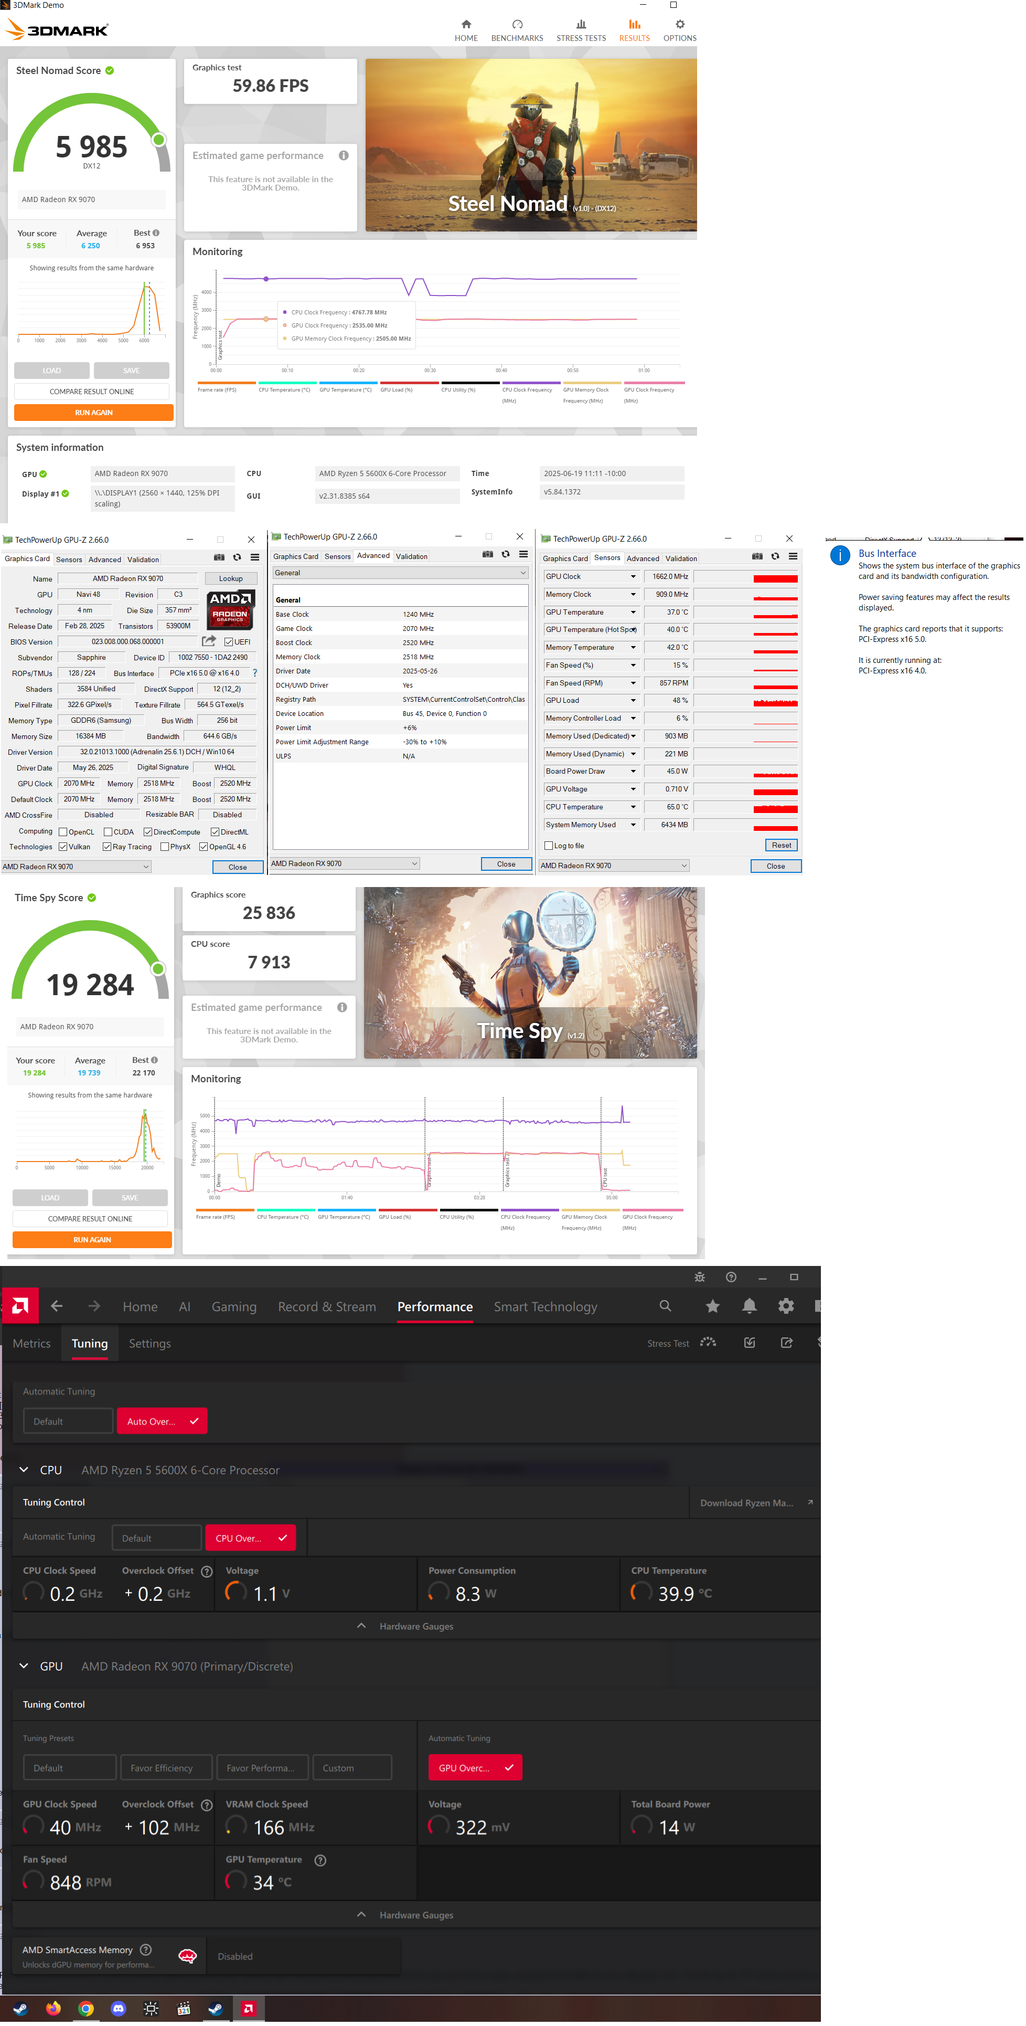
Task: Click RUN AGAIN under Steel Nomad score
Action: [x=93, y=413]
